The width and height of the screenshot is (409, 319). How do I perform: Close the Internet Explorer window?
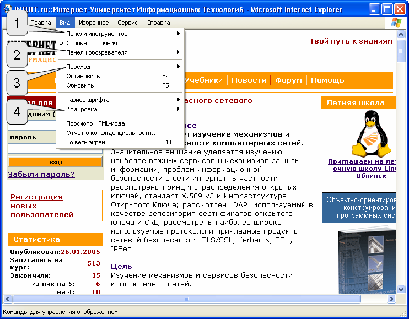coord(400,10)
